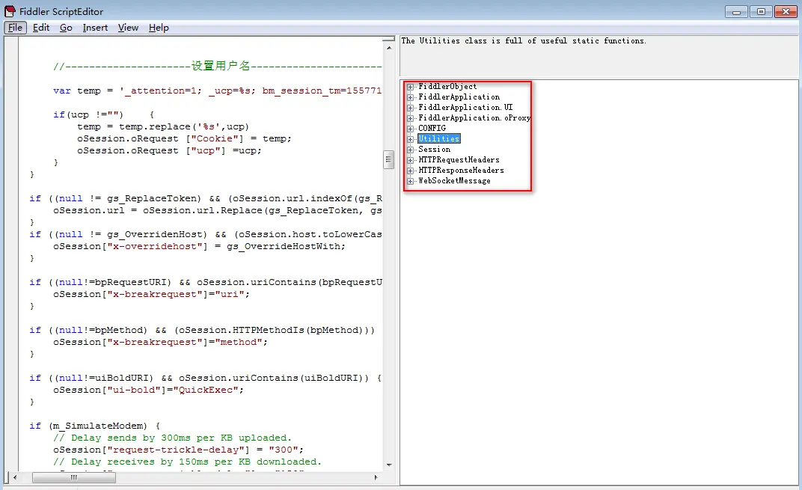
Task: Expand the CONFIG tree node
Action: 410,129
